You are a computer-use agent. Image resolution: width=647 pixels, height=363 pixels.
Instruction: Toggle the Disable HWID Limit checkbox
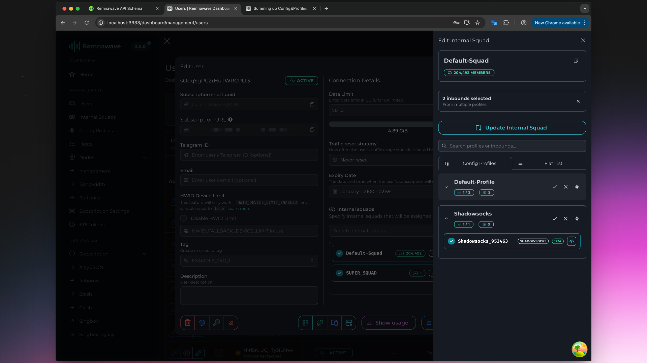click(184, 218)
